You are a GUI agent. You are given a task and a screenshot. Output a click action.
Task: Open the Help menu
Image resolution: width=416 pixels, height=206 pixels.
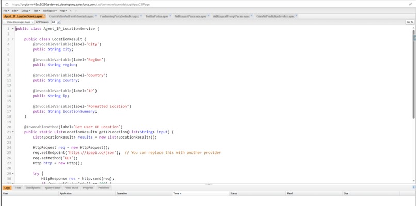tap(63, 11)
